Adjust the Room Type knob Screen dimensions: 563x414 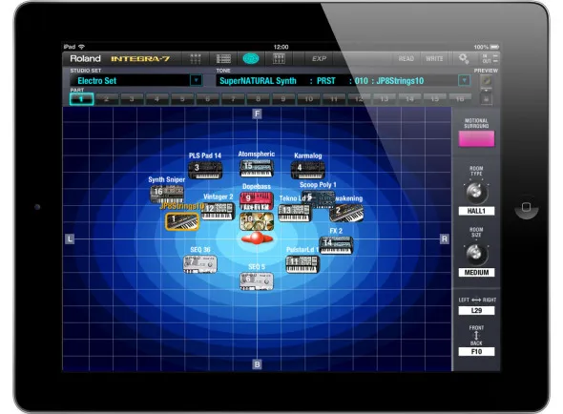pyautogui.click(x=476, y=192)
